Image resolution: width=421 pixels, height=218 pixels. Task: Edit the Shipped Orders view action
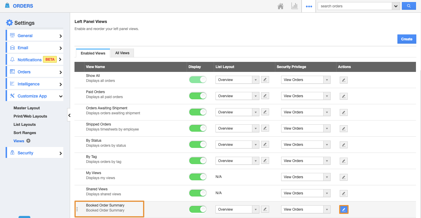pyautogui.click(x=344, y=128)
